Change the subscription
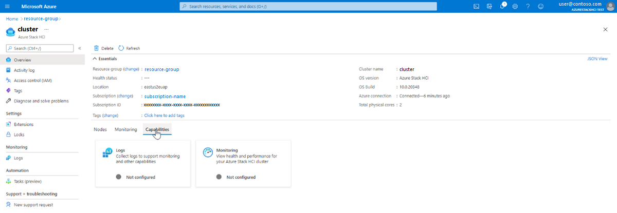Viewport: 617px width, 213px height. pyautogui.click(x=124, y=96)
